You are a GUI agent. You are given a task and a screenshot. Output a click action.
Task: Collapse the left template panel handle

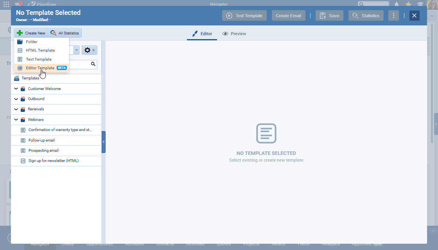(103, 142)
